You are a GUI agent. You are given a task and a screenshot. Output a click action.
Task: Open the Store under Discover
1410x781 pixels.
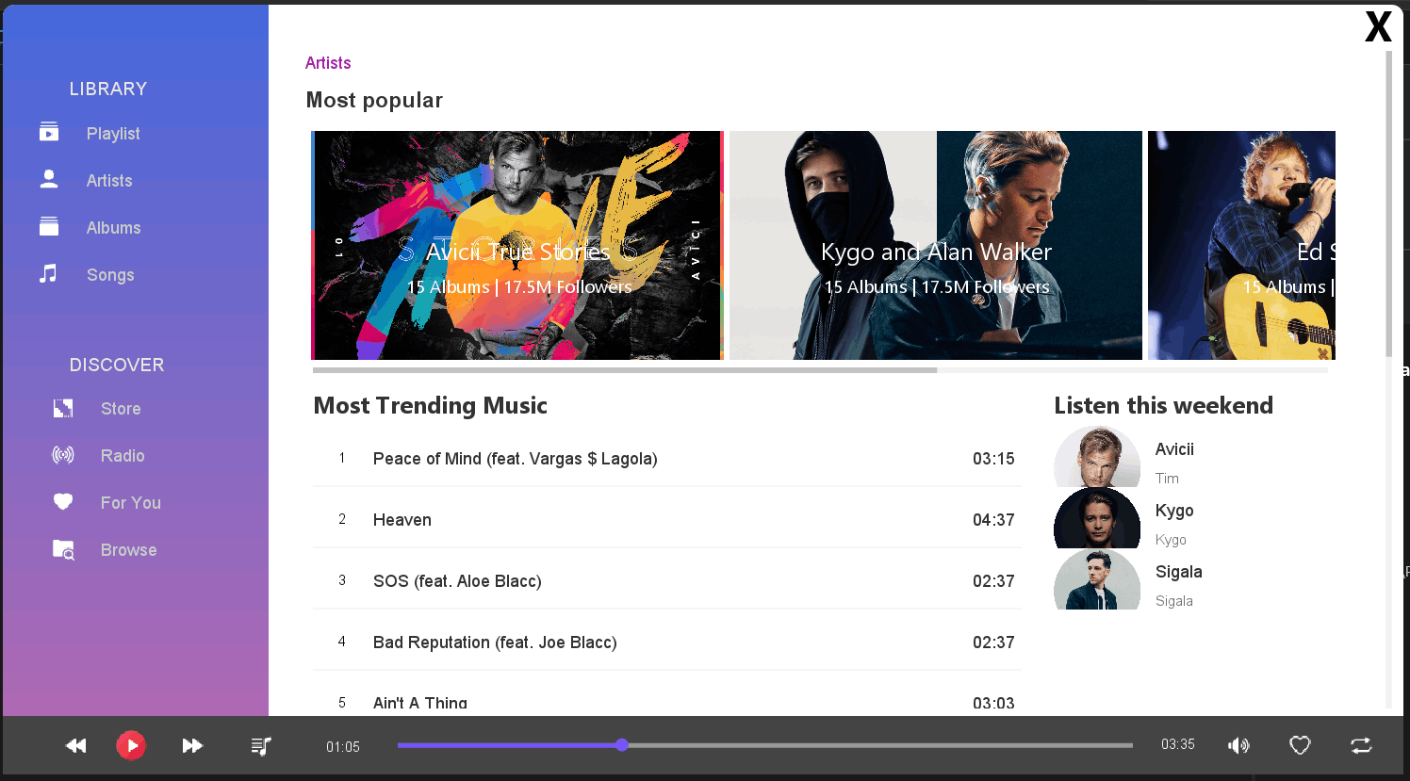point(63,408)
